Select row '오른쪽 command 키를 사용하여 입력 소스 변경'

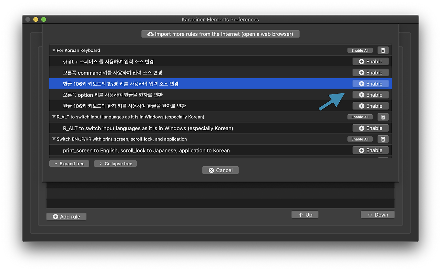point(220,73)
